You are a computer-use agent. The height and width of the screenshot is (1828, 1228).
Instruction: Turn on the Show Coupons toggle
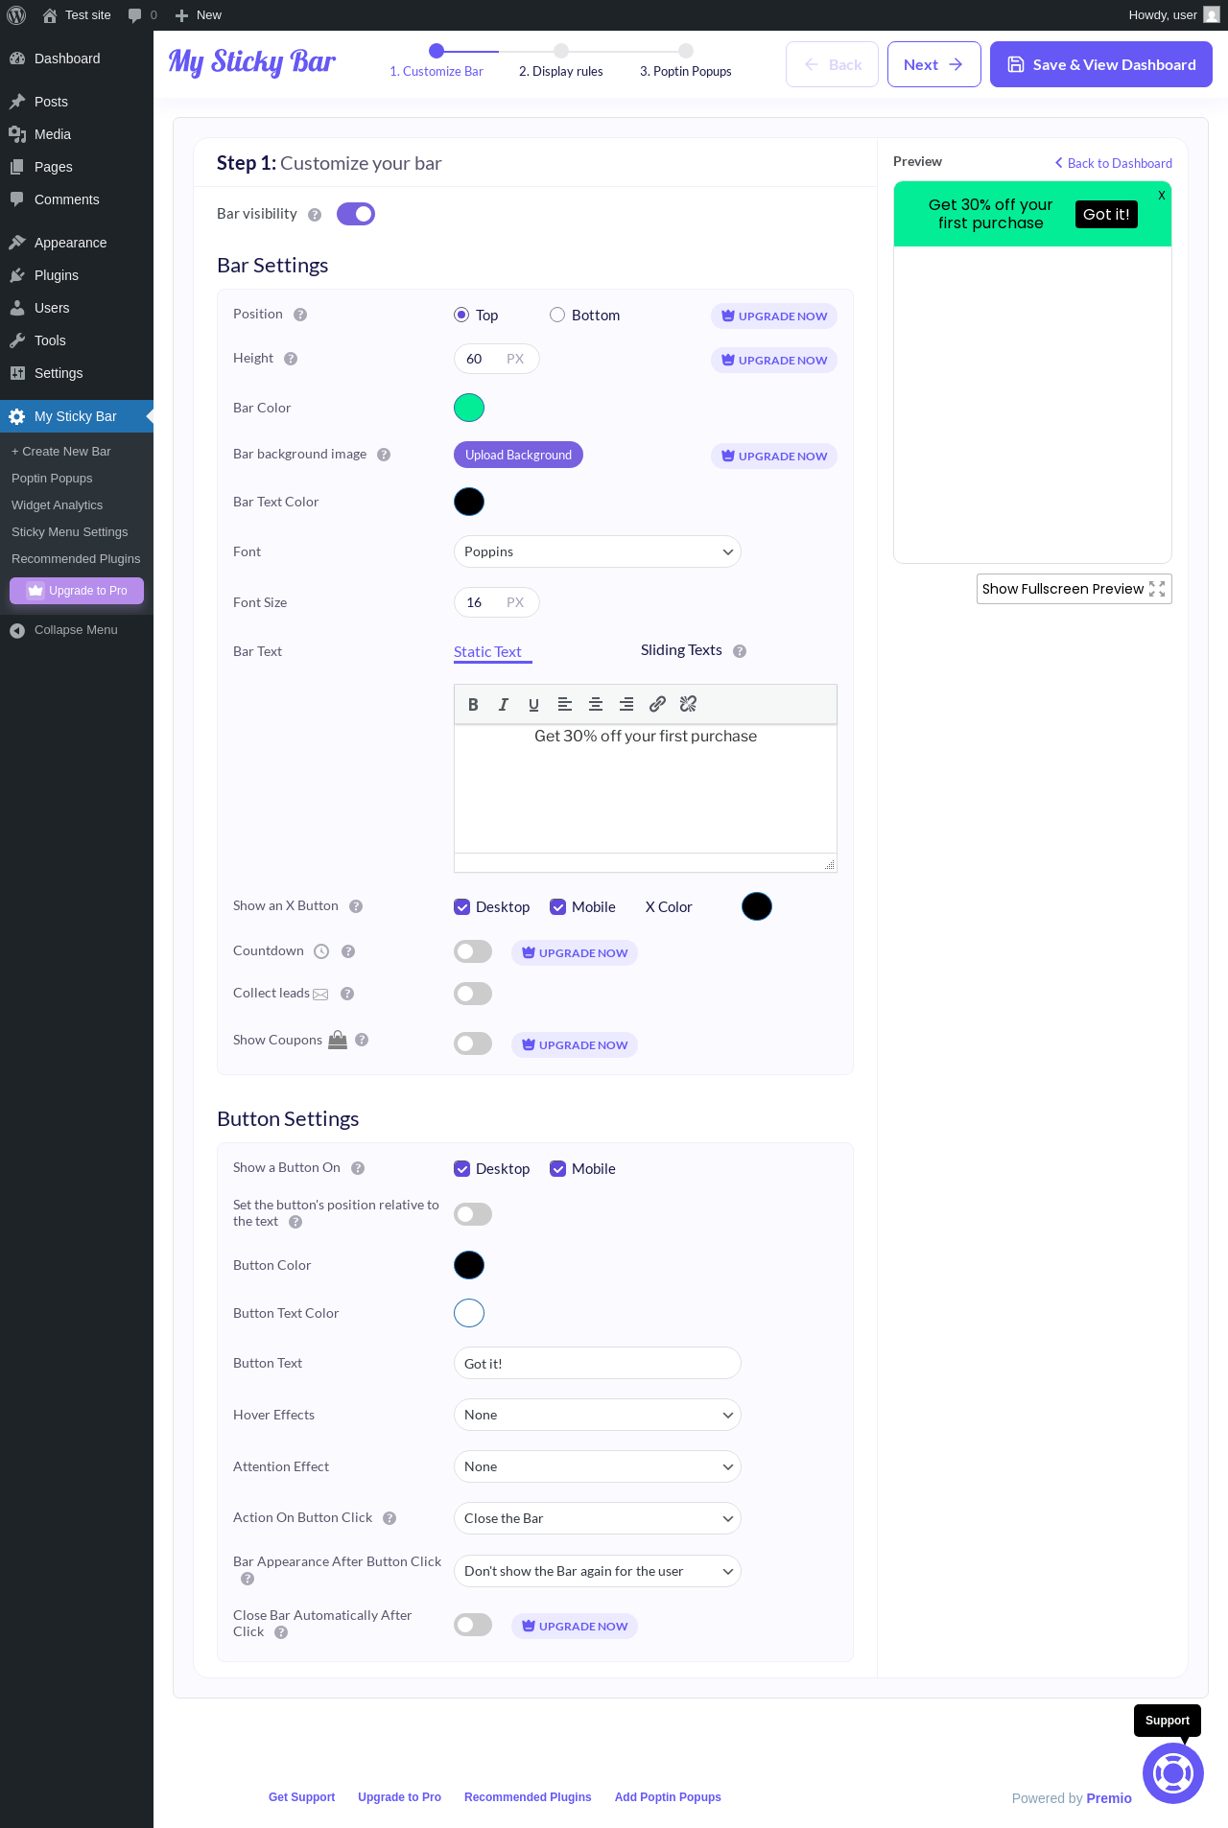click(473, 1043)
